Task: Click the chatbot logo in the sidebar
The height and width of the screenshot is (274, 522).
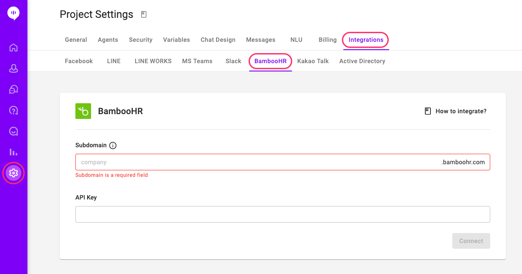Action: (x=14, y=14)
